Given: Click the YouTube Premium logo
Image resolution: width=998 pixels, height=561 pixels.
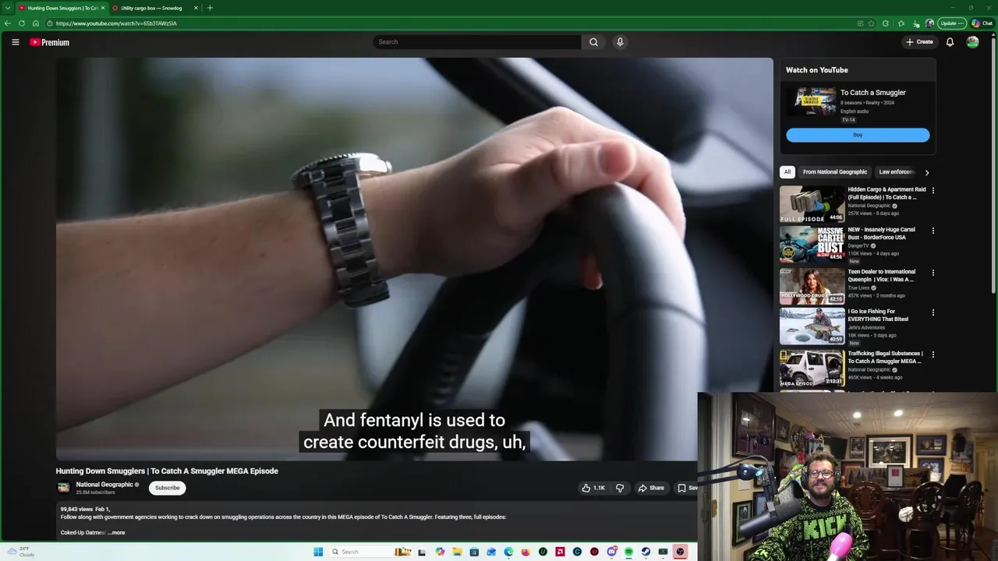Looking at the screenshot, I should [x=50, y=42].
